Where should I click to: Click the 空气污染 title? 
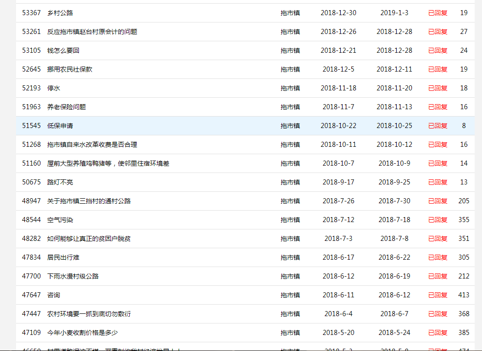60,220
